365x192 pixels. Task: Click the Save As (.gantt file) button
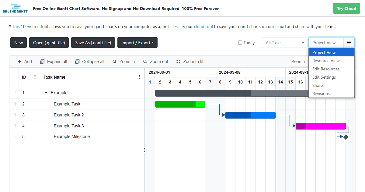[x=93, y=43]
